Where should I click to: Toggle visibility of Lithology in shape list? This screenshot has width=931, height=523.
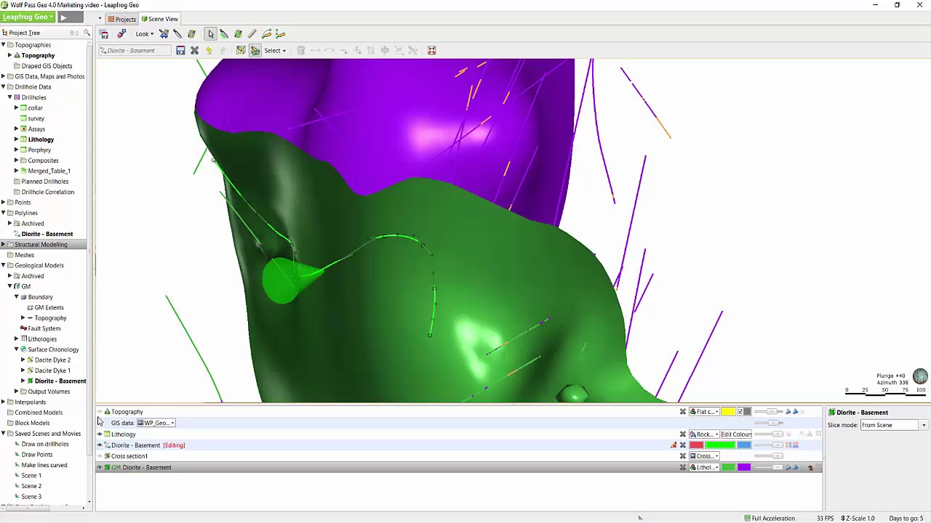pos(100,434)
